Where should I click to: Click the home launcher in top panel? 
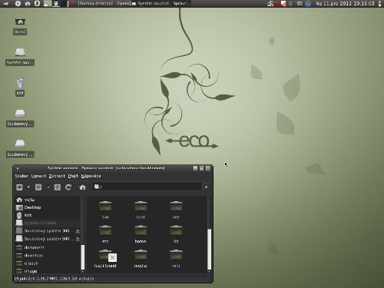(x=28, y=4)
